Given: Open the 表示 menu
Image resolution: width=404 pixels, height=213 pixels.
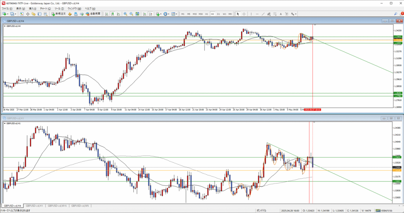Looking at the screenshot, I should [21, 9].
